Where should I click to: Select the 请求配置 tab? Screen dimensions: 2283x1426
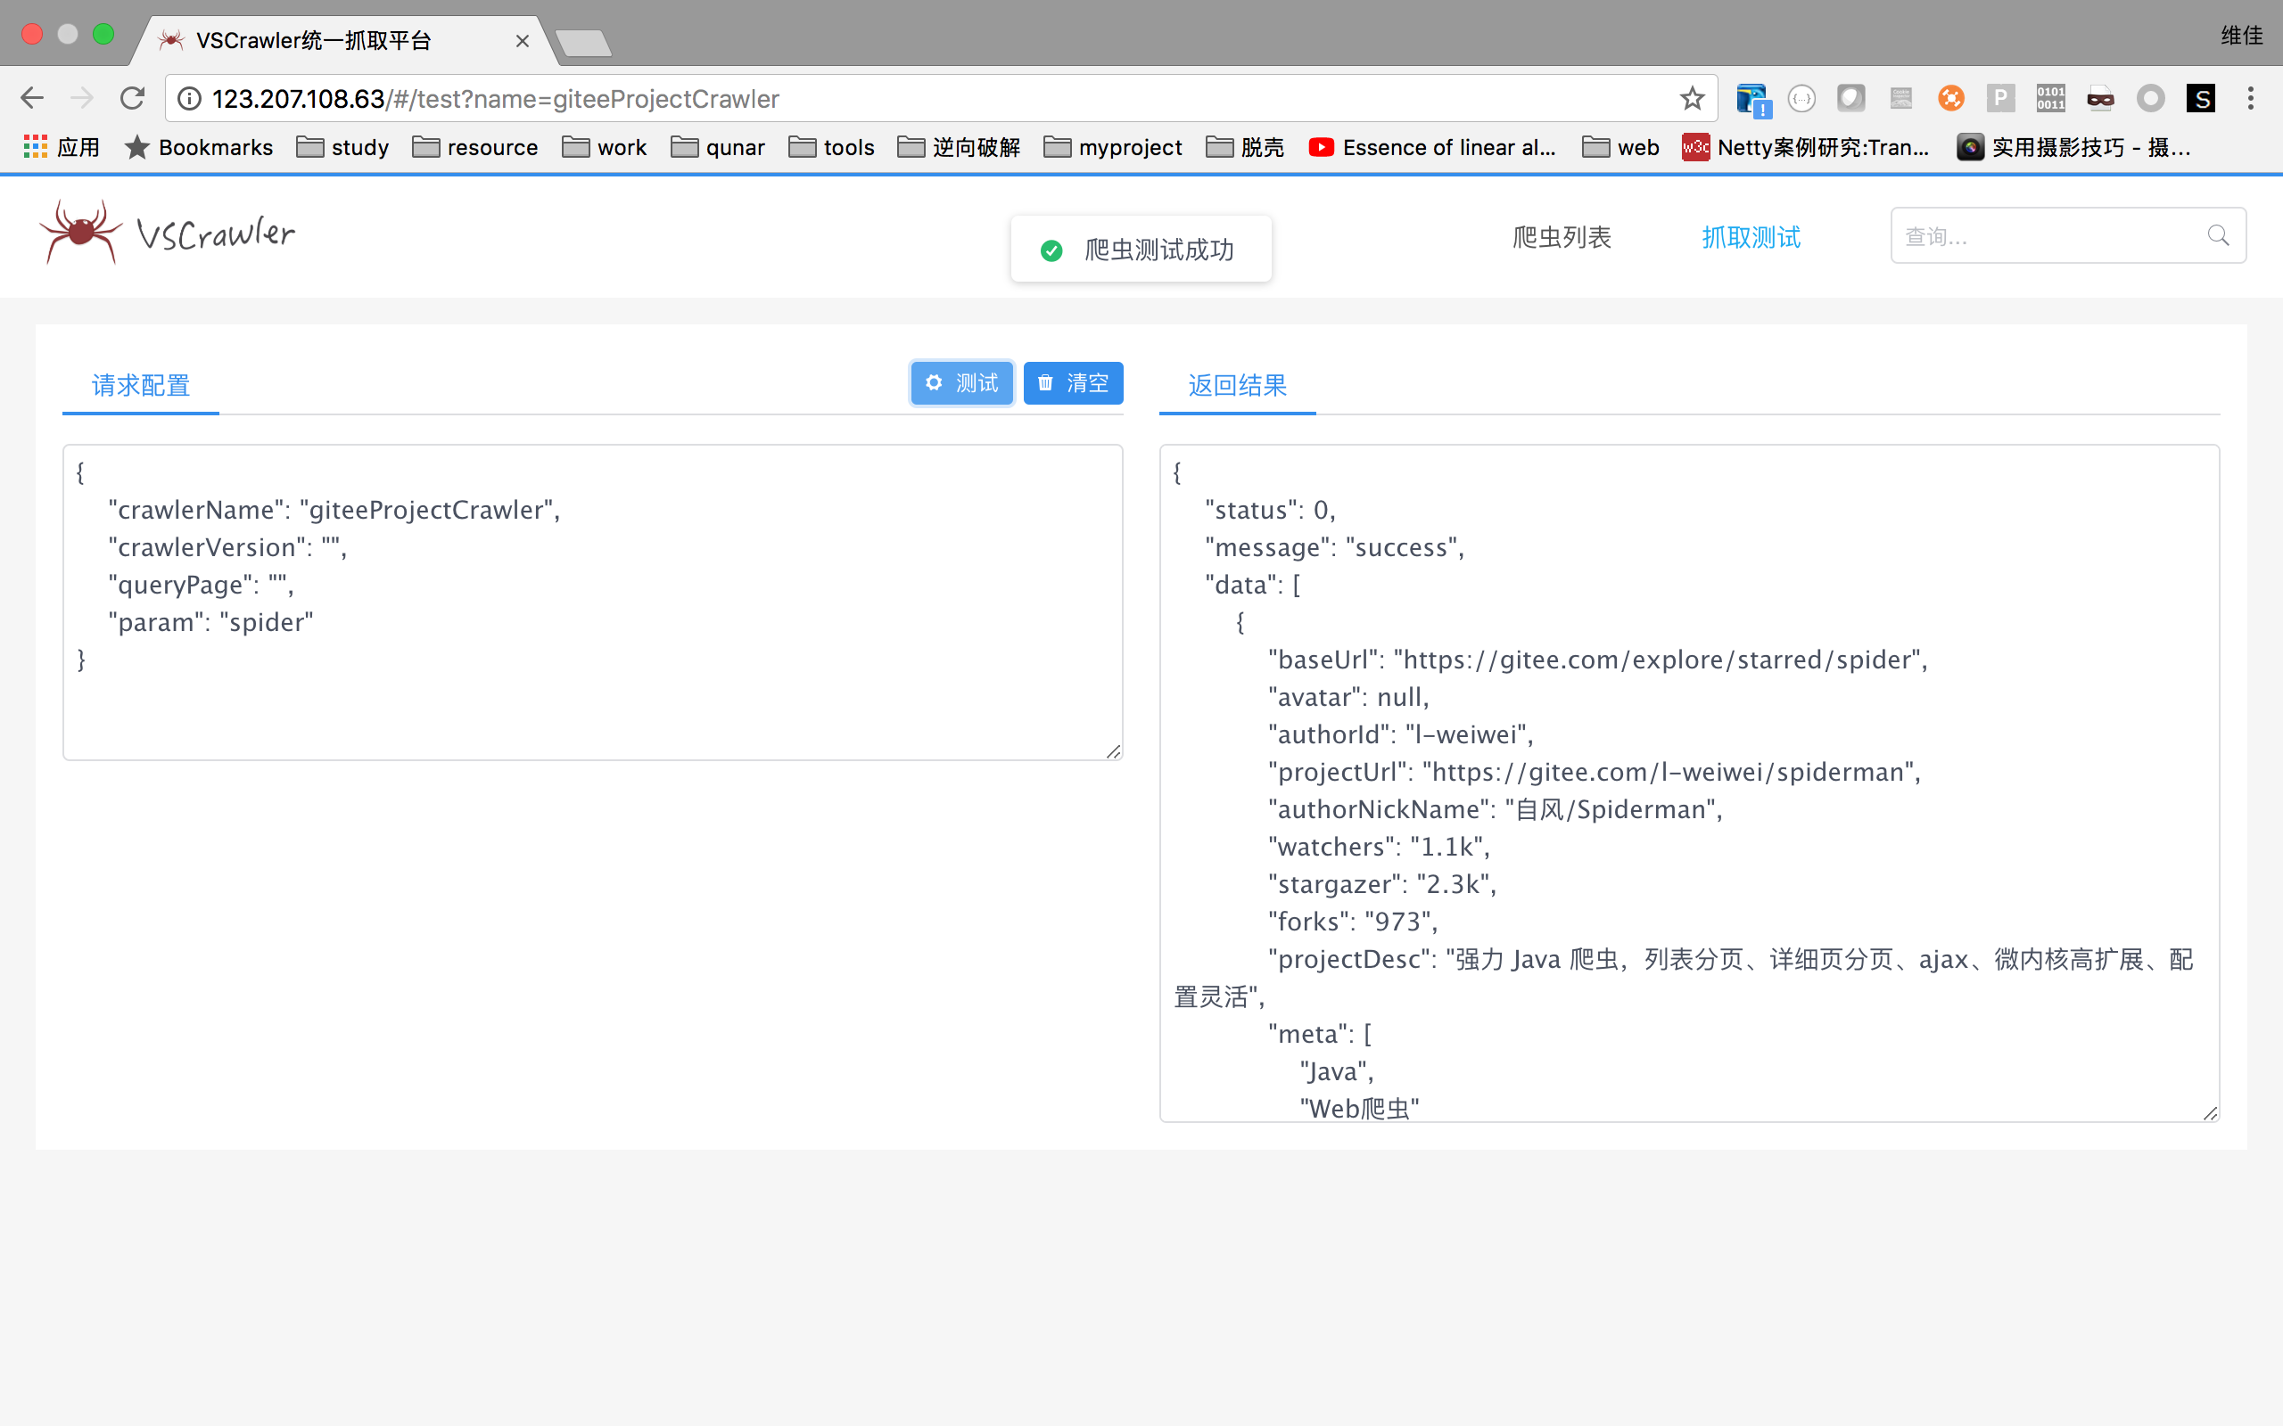[141, 385]
